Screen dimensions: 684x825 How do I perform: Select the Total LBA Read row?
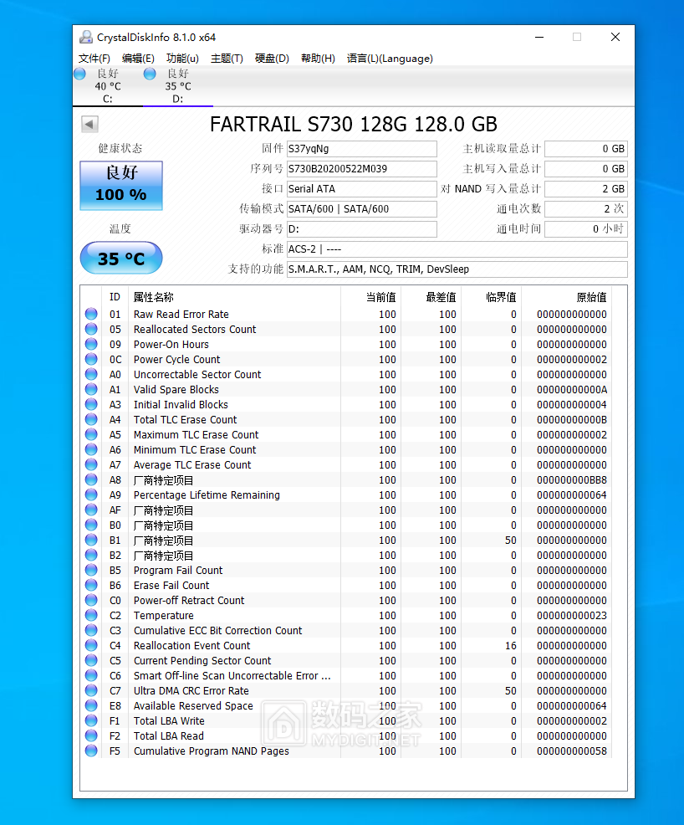[x=346, y=736]
